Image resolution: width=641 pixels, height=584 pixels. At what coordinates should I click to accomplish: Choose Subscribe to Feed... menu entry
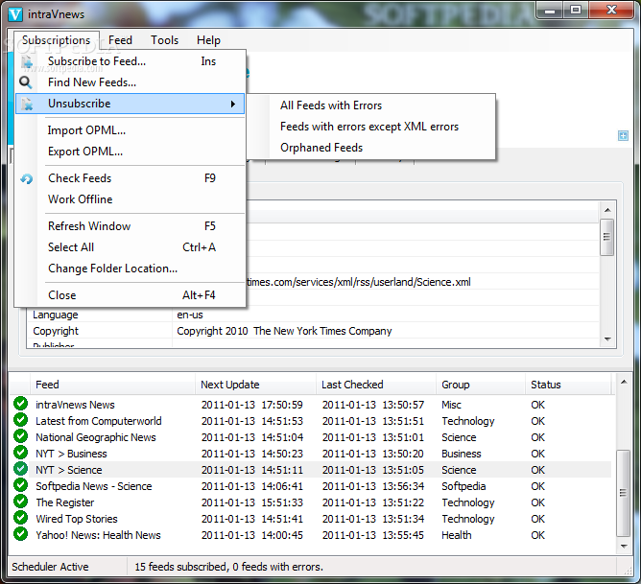pos(130,61)
